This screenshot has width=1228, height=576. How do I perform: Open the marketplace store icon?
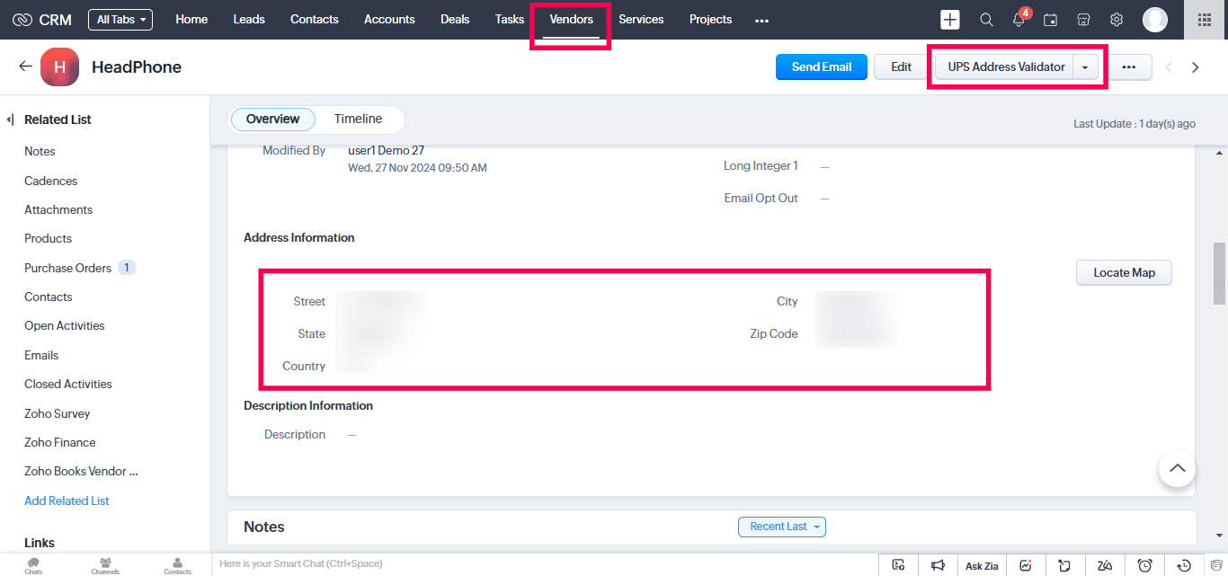(1083, 20)
